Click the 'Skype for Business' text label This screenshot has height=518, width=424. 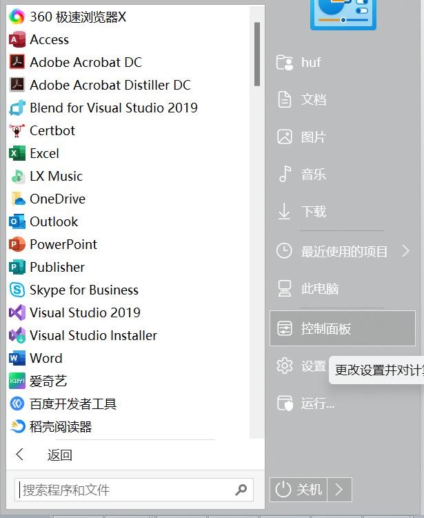click(x=84, y=290)
